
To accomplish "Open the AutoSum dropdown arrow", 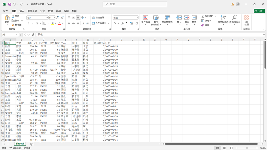I will 216,16.
